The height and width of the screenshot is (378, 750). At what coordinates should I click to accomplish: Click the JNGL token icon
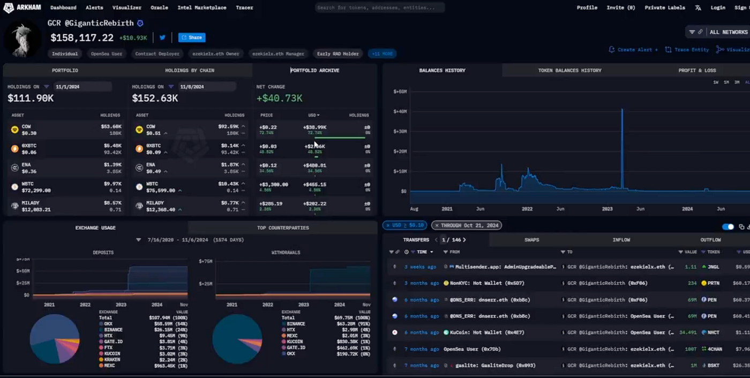[704, 267]
